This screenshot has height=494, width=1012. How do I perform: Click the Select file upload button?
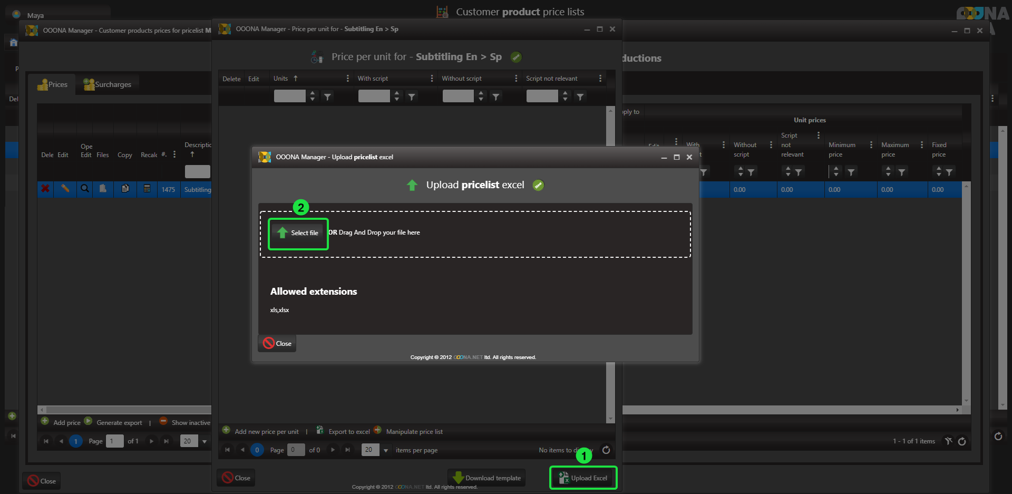point(298,233)
